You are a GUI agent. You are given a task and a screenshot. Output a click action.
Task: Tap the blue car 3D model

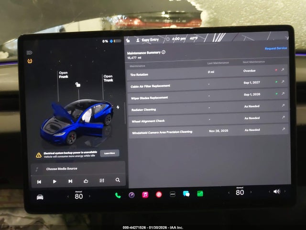[x=77, y=122]
